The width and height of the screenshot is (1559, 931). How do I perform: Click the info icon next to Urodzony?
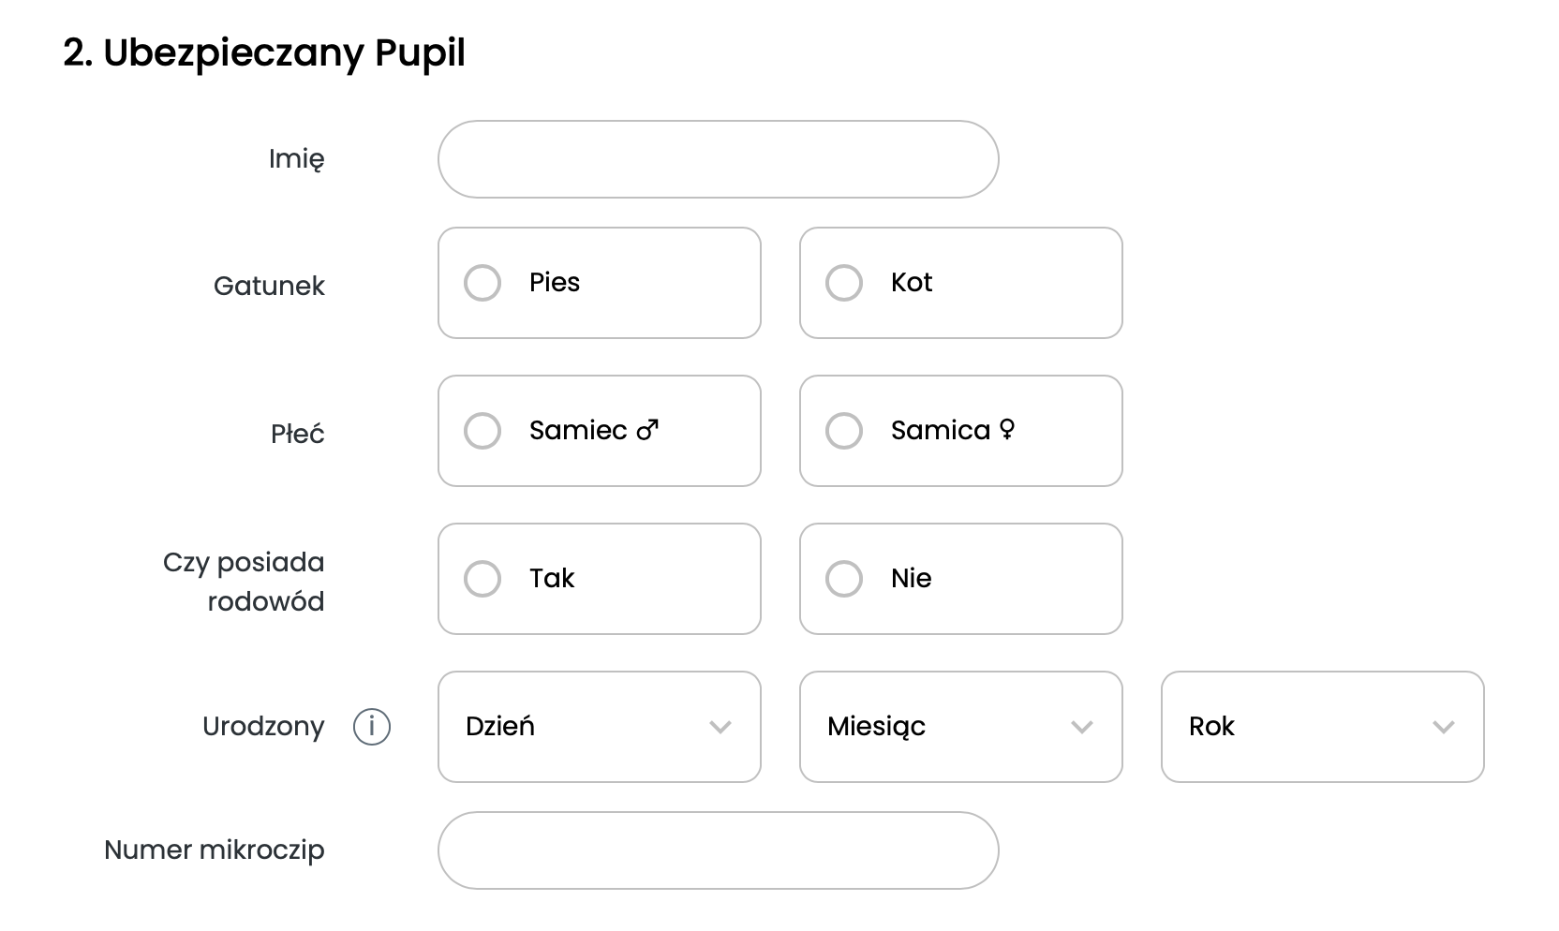click(371, 727)
